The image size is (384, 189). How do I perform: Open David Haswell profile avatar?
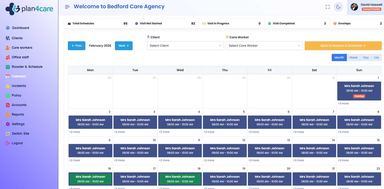354,7
